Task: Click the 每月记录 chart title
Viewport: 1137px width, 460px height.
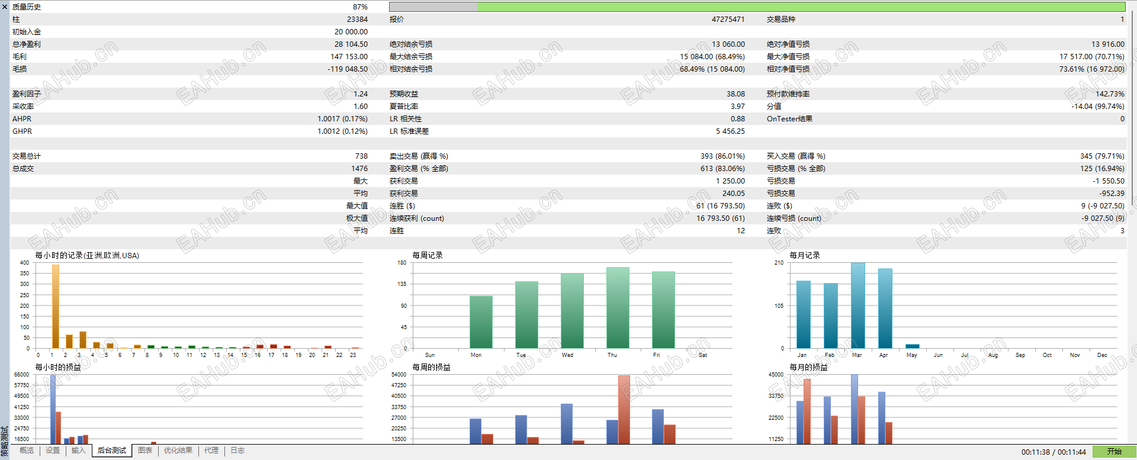Action: 805,255
